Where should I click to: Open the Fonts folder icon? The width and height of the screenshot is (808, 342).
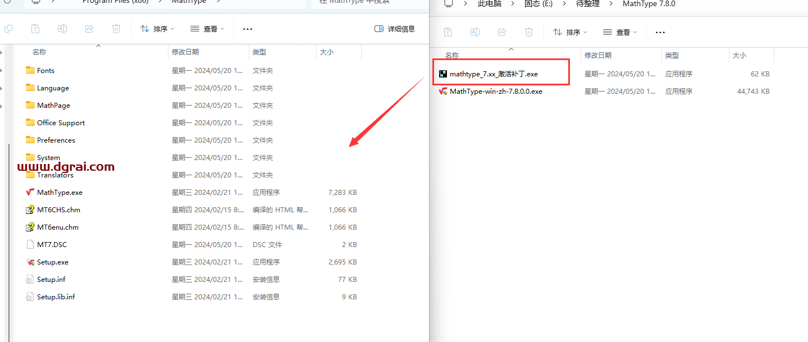[30, 70]
